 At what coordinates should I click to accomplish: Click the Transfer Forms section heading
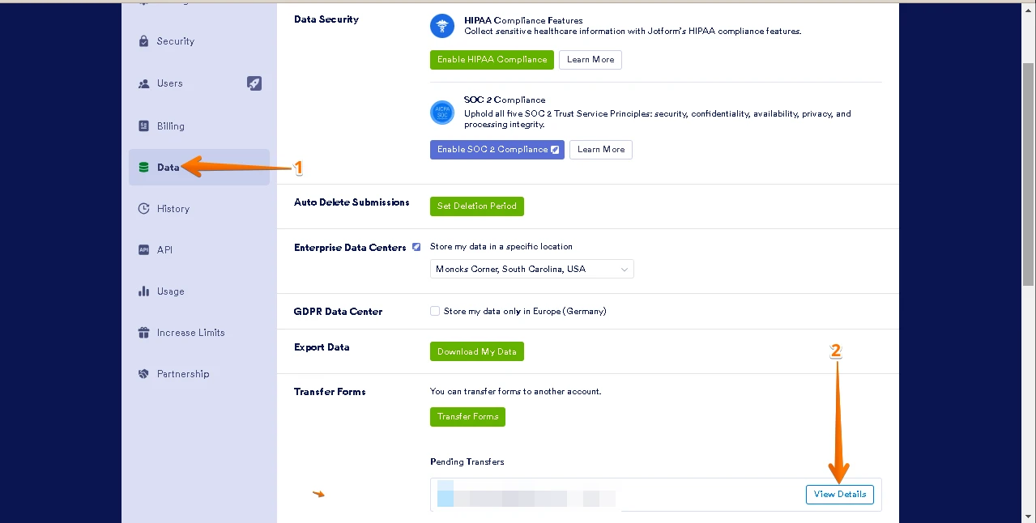(330, 392)
